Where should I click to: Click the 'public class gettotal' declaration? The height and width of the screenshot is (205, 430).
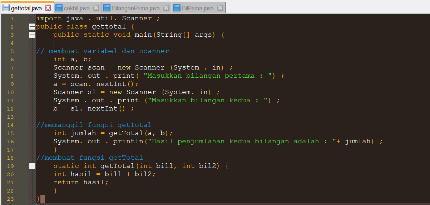[x=85, y=26]
